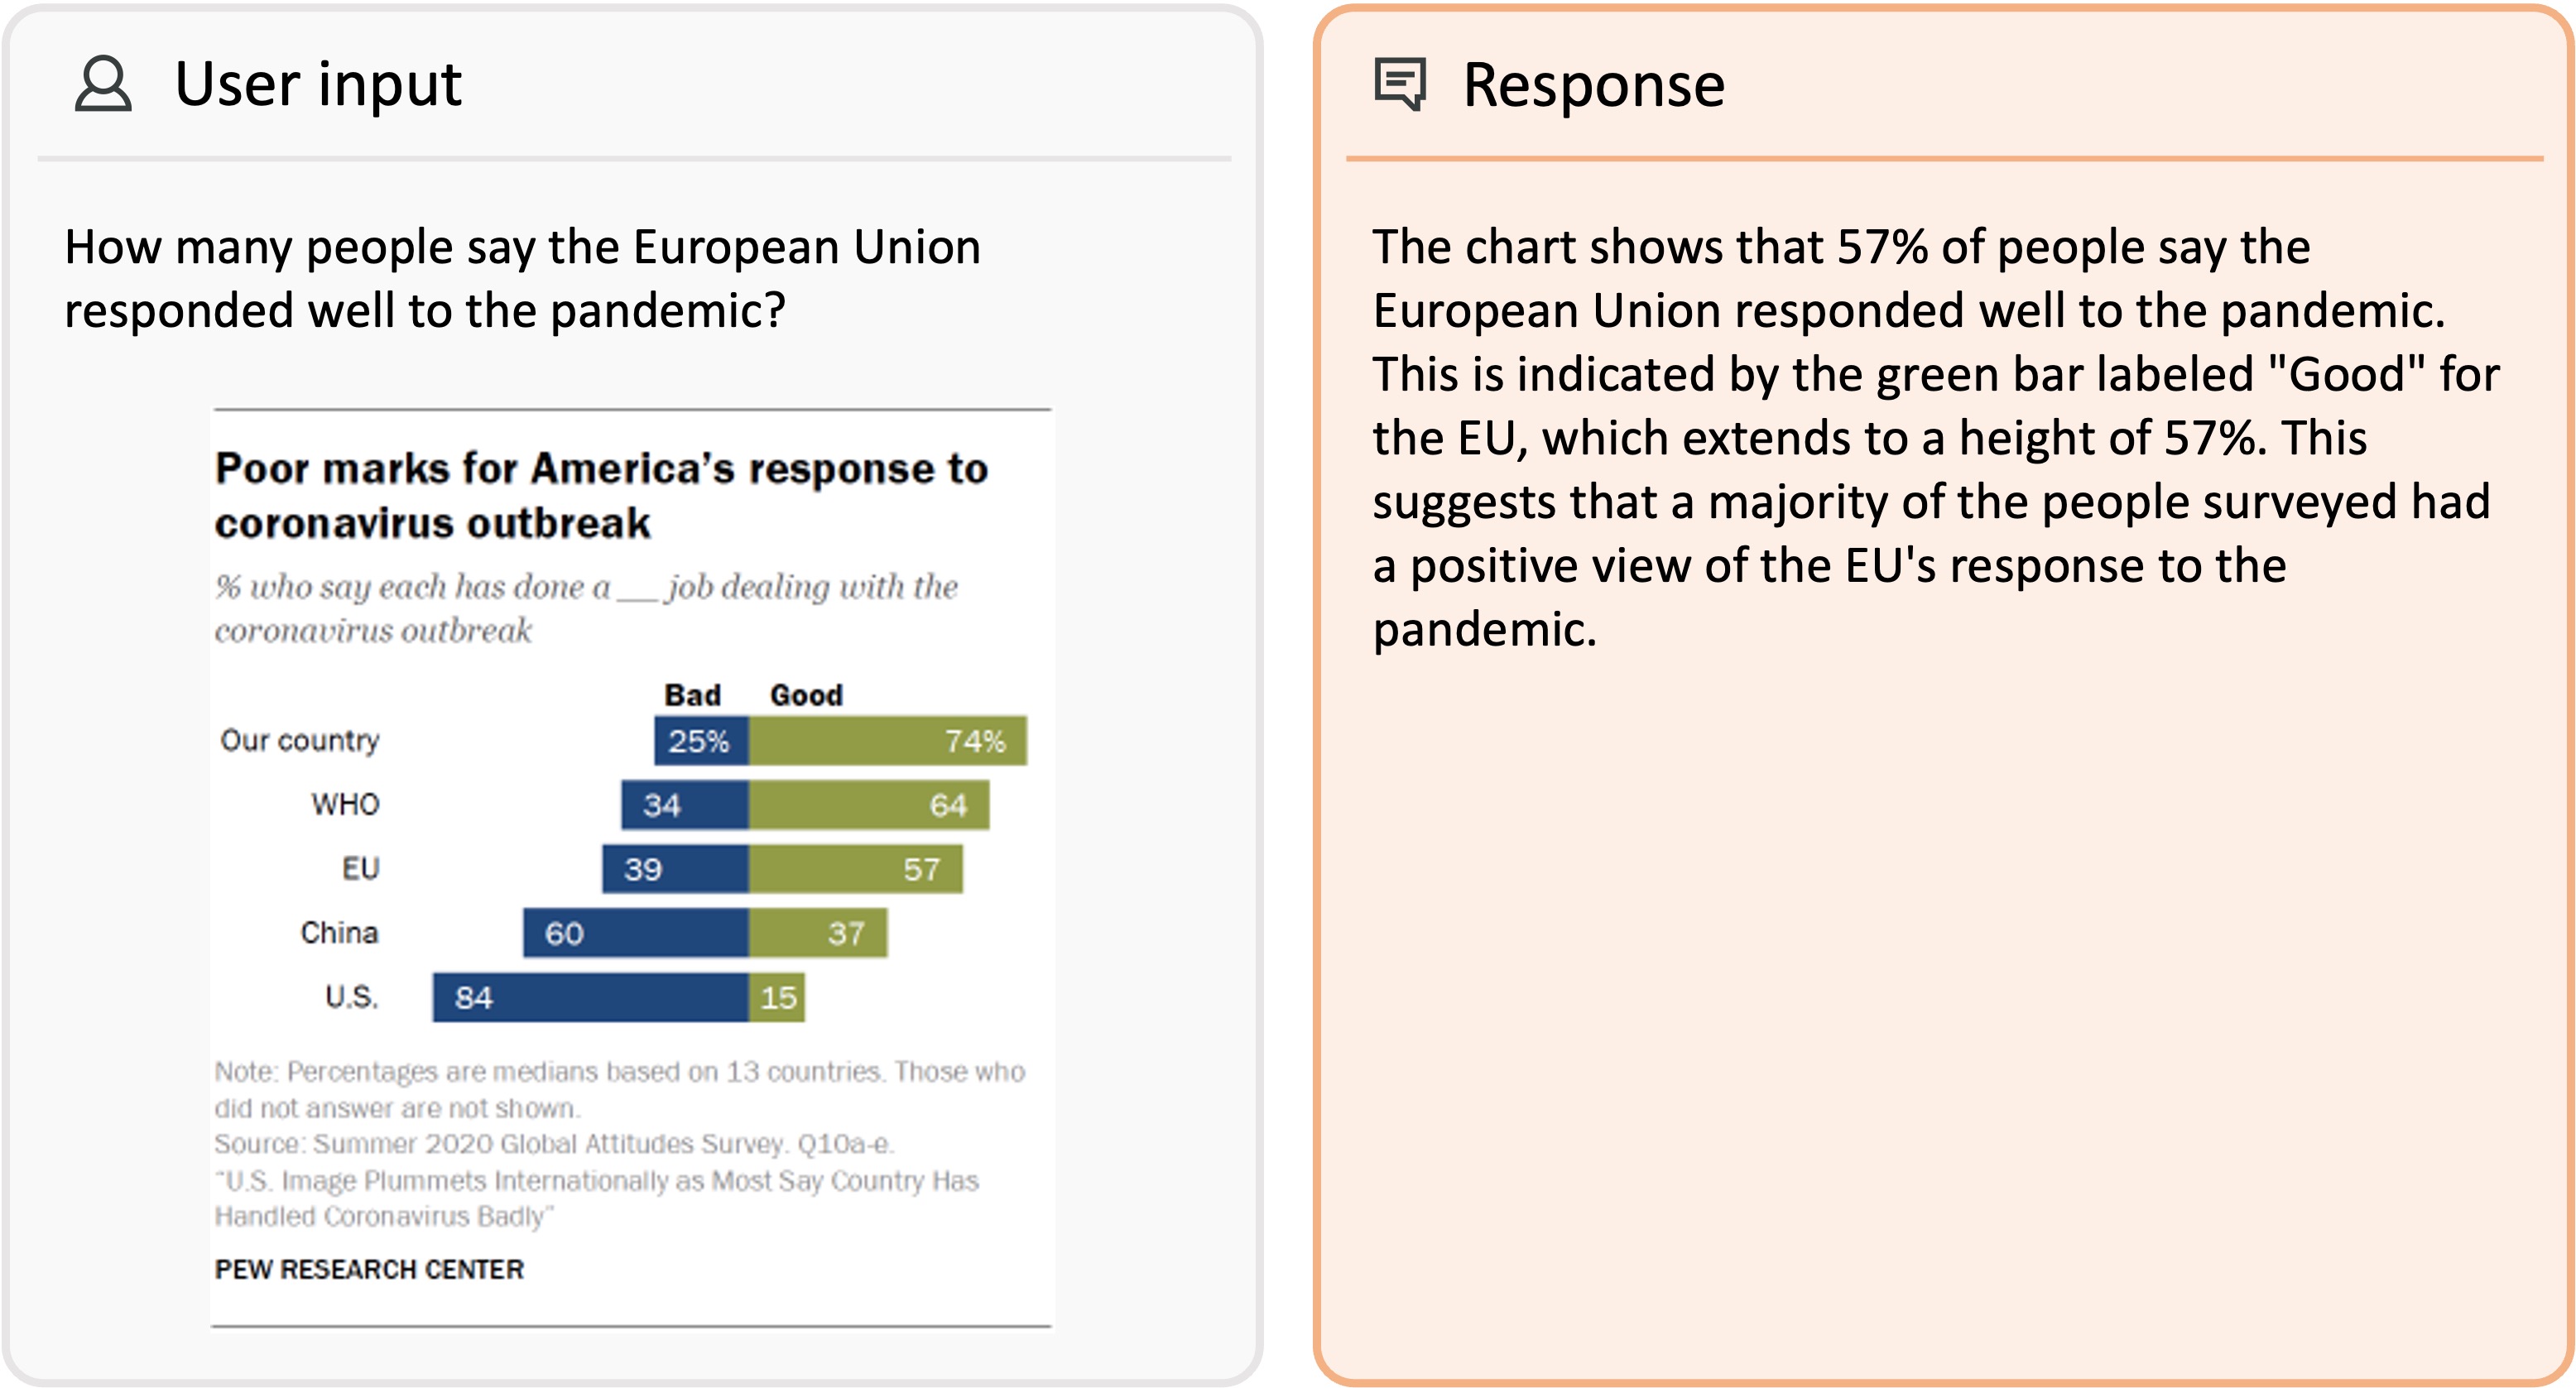Click the blue EU bar labeled 39
Image resolution: width=2576 pixels, height=1388 pixels.
click(675, 868)
